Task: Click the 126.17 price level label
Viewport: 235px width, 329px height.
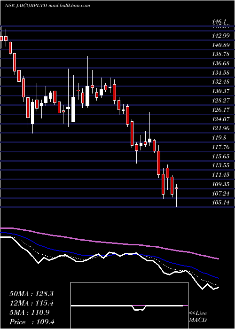Action: (221, 110)
